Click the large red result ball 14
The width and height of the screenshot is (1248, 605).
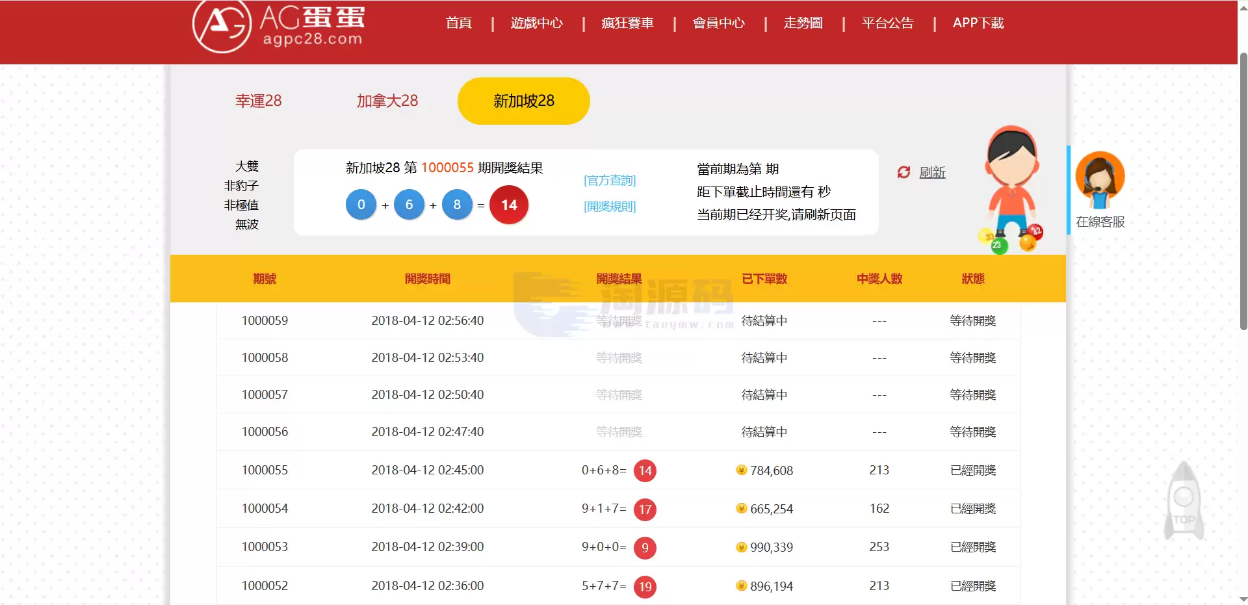pos(509,205)
